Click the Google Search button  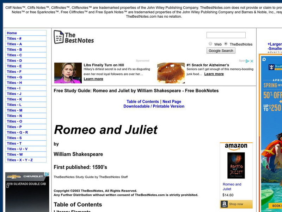pos(221,51)
